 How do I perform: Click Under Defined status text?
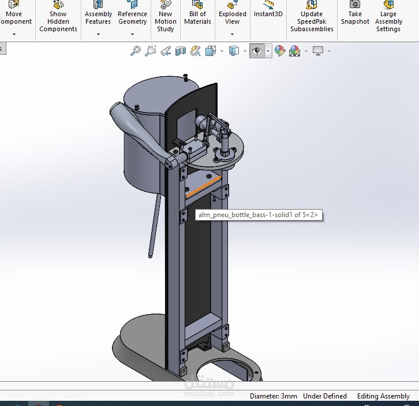point(325,396)
